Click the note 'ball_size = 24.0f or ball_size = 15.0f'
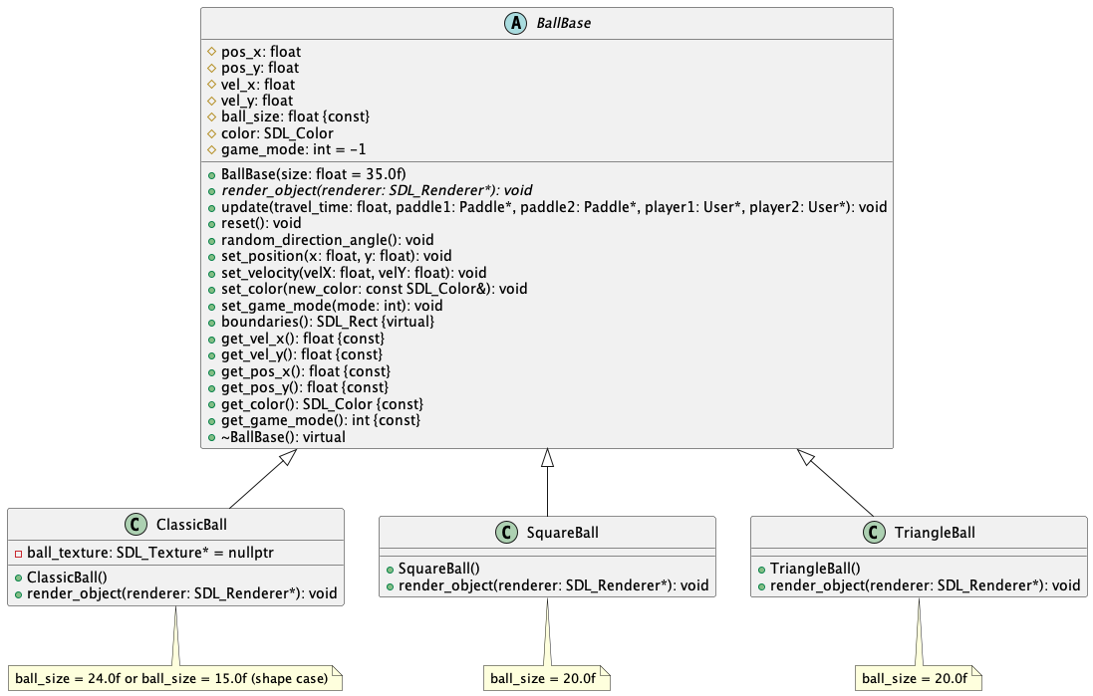 175,679
